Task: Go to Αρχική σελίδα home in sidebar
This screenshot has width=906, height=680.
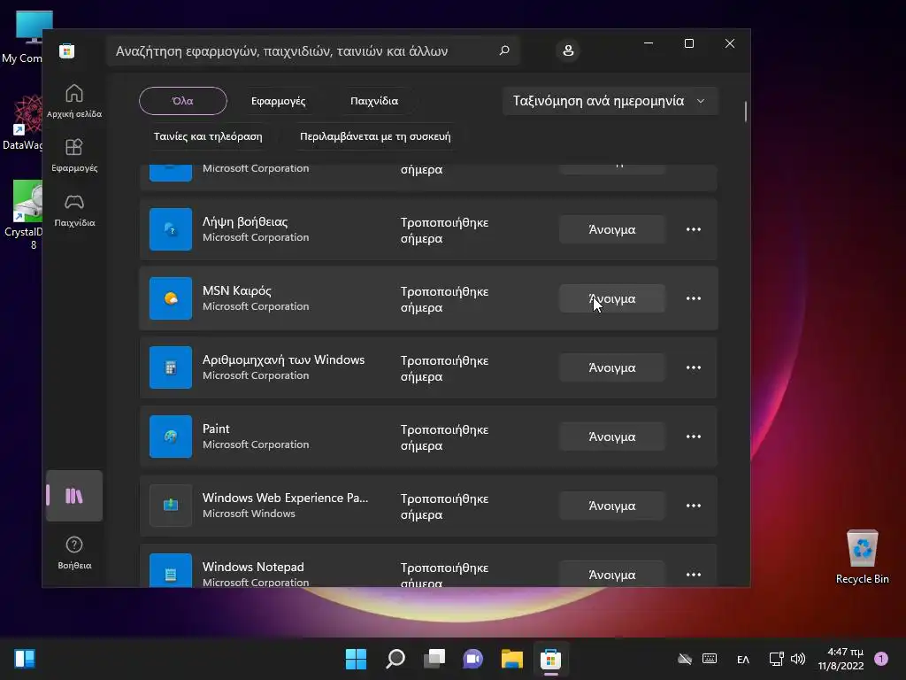Action: point(74,101)
